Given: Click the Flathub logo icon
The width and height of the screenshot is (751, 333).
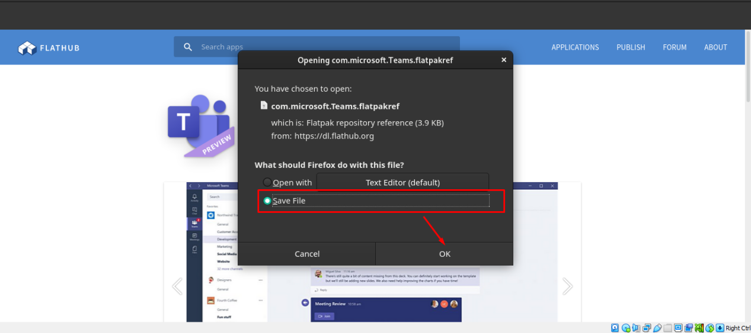Looking at the screenshot, I should pos(27,48).
